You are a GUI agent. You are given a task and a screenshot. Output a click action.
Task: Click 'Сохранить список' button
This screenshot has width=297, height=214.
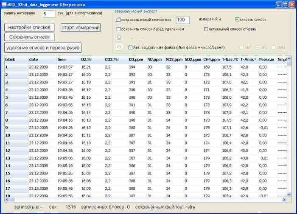[x=29, y=37]
